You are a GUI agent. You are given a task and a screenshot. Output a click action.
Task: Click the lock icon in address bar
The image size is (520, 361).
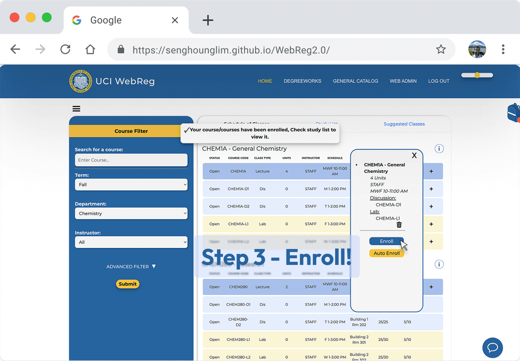click(121, 49)
